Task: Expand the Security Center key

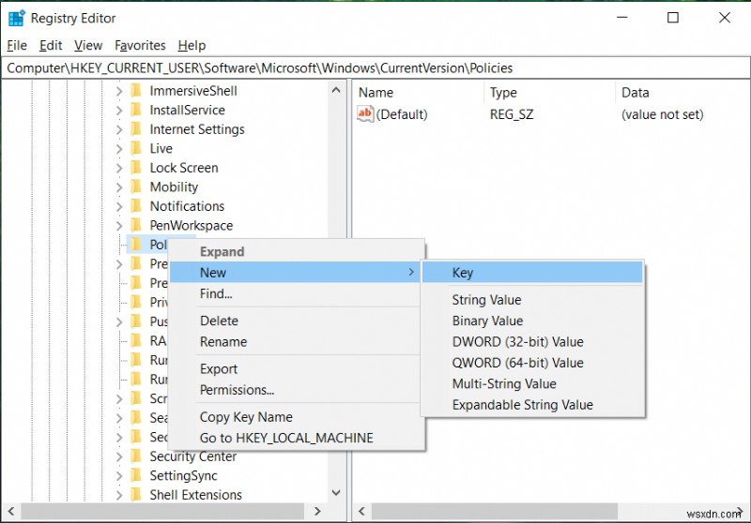Action: [x=119, y=456]
